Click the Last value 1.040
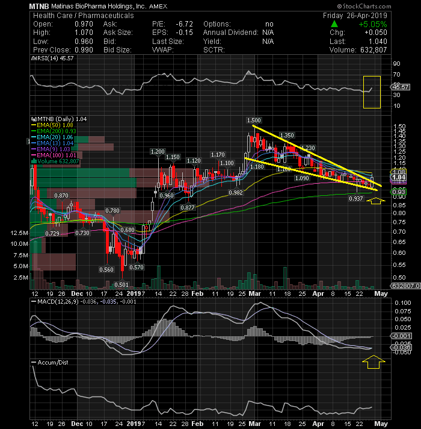421x429 pixels. (x=378, y=42)
